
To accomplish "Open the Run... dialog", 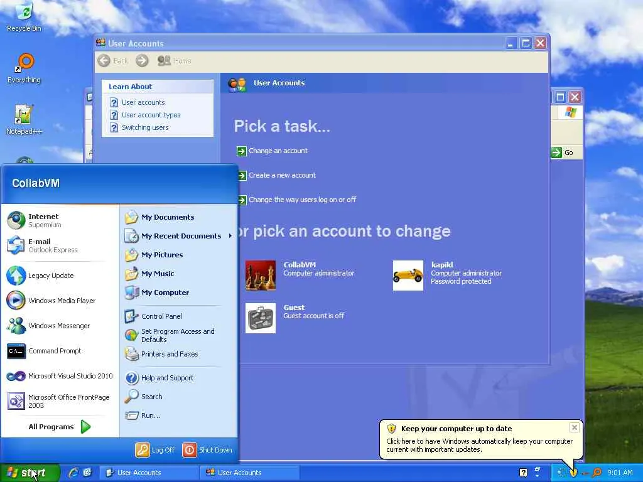I will [x=178, y=415].
